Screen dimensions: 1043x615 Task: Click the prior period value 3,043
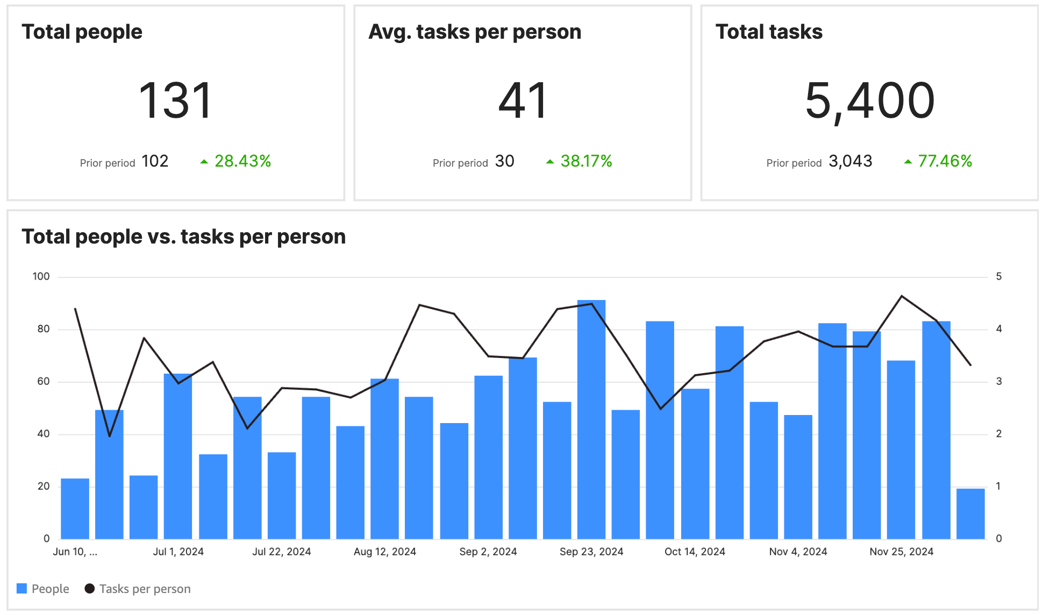pyautogui.click(x=851, y=161)
